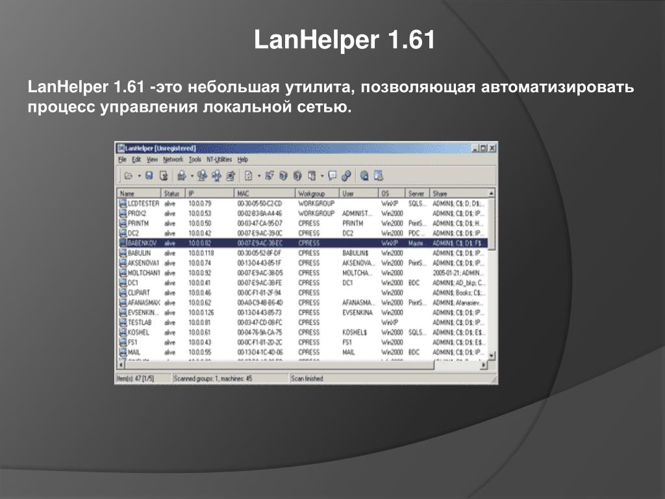Click the computer icon beside KOSHEL

[123, 332]
